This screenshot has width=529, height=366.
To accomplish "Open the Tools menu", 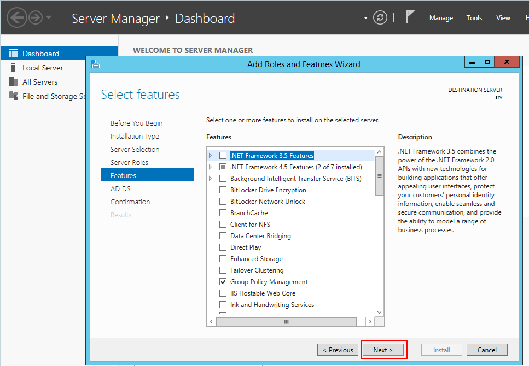I will click(474, 18).
